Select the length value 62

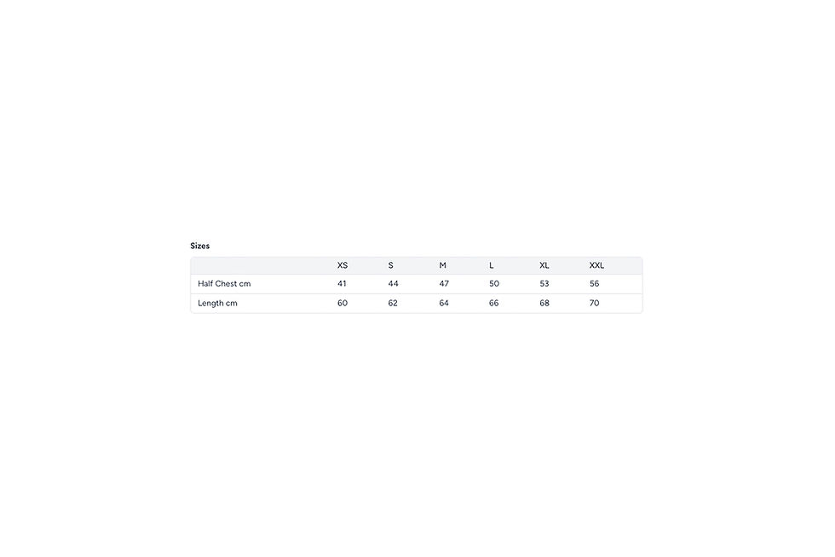tap(393, 304)
